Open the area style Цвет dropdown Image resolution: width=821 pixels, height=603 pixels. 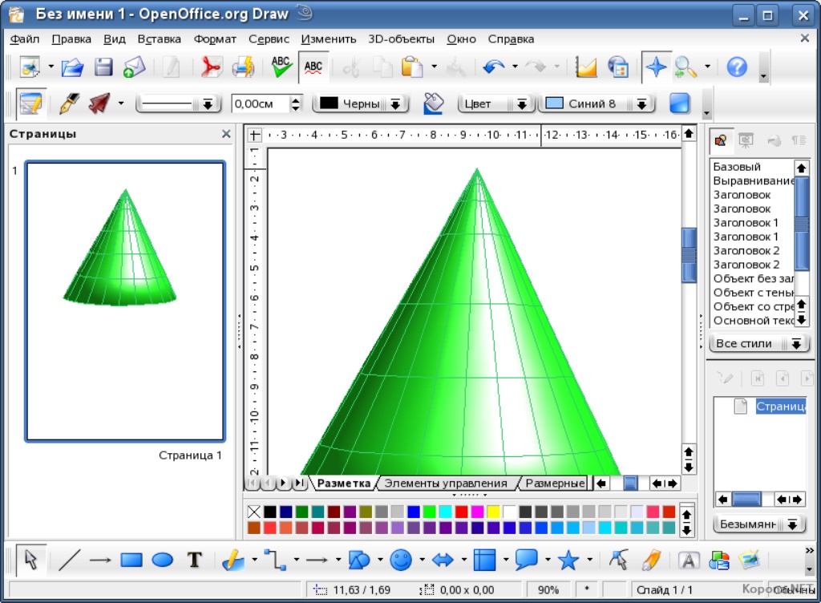coord(522,104)
